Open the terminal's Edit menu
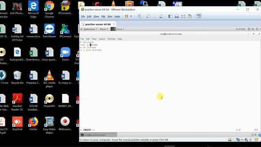 coord(88,39)
